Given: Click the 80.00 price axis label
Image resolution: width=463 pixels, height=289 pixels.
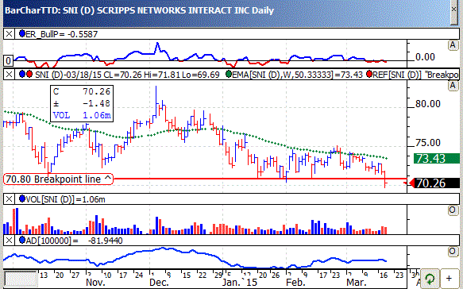Looking at the screenshot, I should 428,104.
